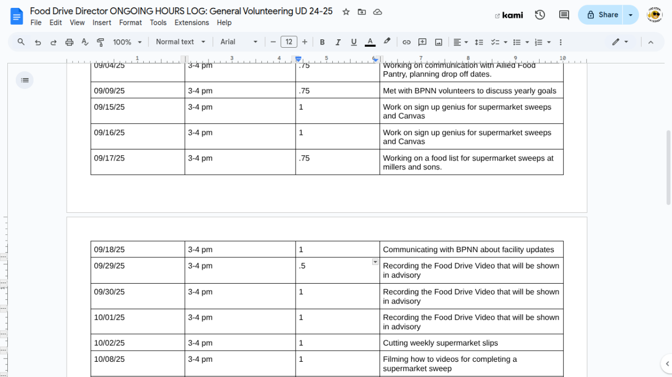Toggle bold formatting
The height and width of the screenshot is (377, 672).
pos(322,42)
